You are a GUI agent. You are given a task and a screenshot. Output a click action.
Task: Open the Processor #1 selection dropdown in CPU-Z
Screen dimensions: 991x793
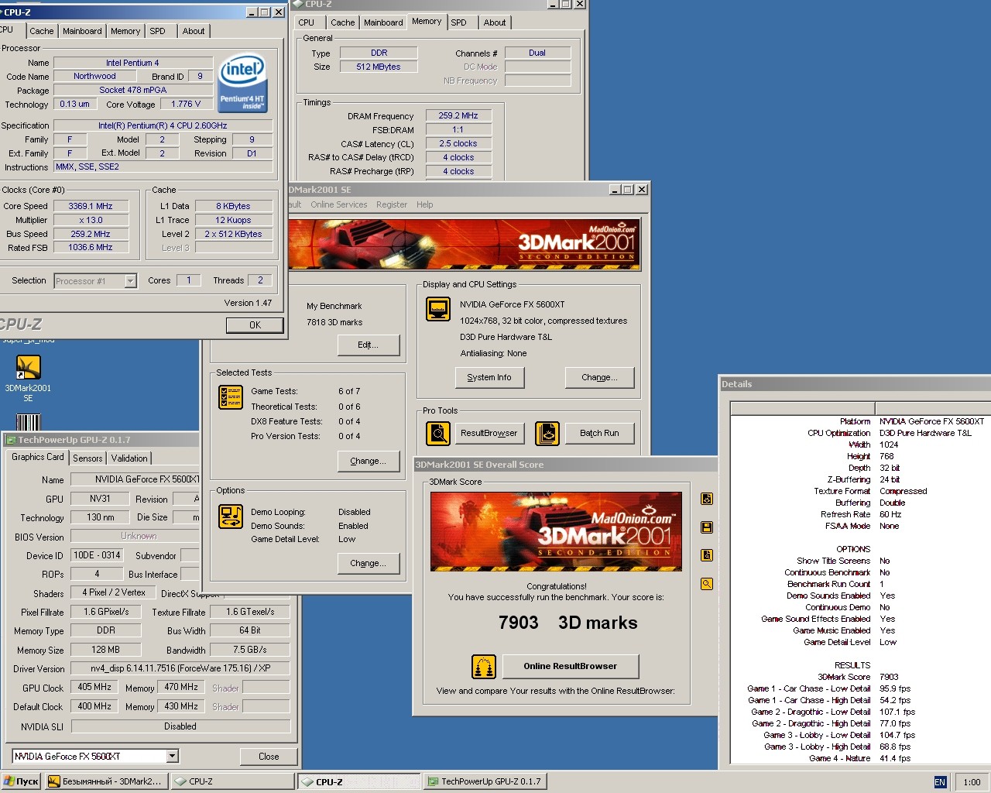point(130,281)
